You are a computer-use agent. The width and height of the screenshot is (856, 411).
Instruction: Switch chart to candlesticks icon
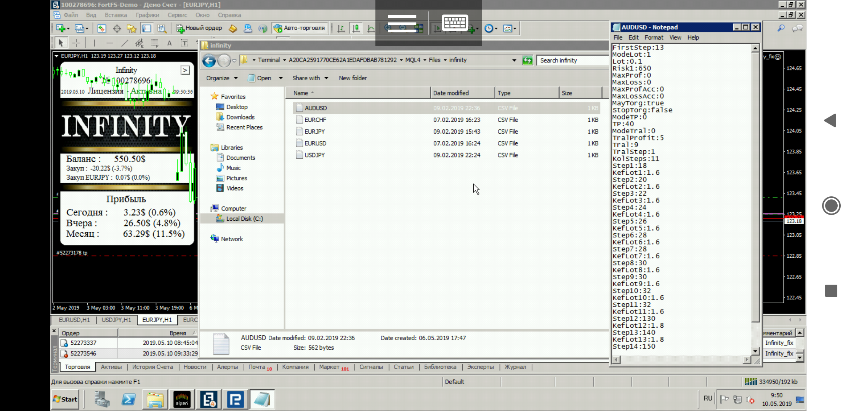click(356, 28)
